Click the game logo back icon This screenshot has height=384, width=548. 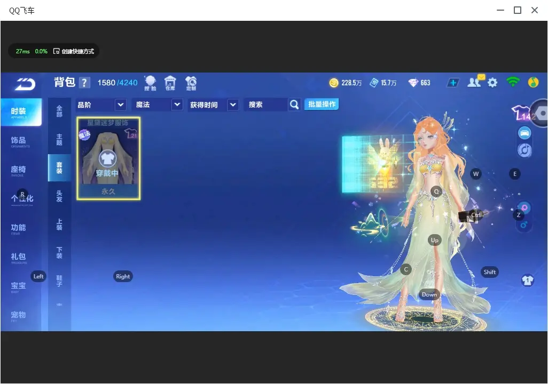[25, 84]
